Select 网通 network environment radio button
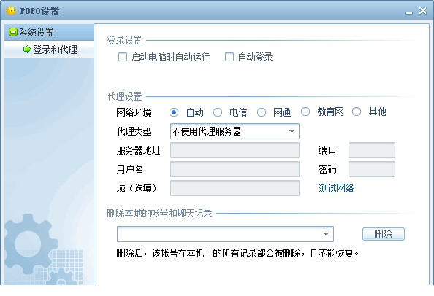Viewport: 434px width, 296px height. pyautogui.click(x=262, y=112)
